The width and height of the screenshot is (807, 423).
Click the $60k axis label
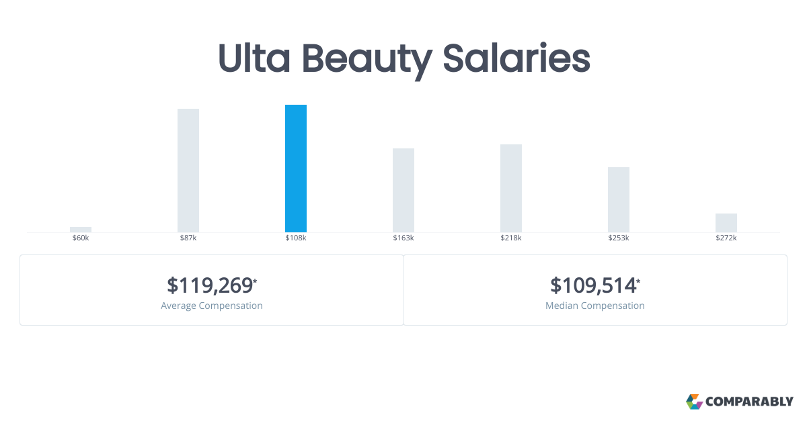81,238
